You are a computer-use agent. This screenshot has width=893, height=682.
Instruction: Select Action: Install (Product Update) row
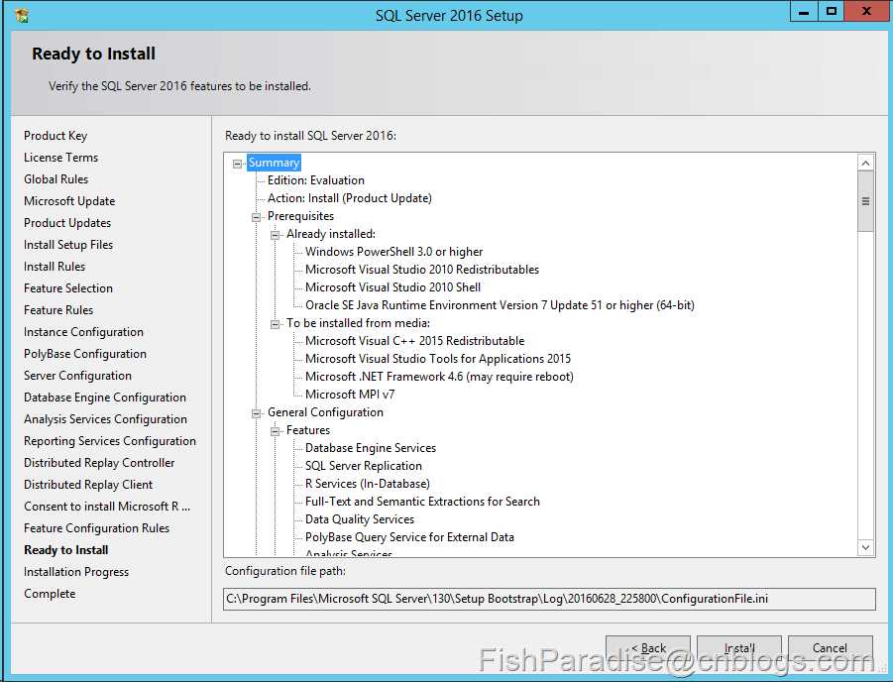coord(350,198)
